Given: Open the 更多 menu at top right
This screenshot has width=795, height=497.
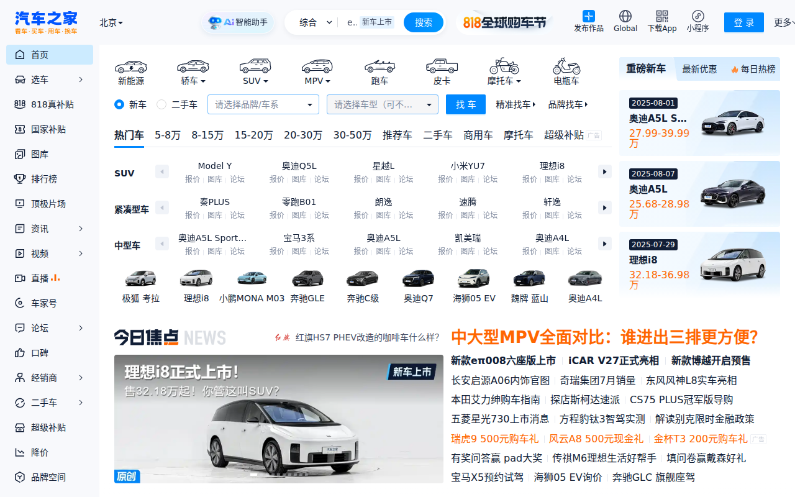Looking at the screenshot, I should [784, 22].
